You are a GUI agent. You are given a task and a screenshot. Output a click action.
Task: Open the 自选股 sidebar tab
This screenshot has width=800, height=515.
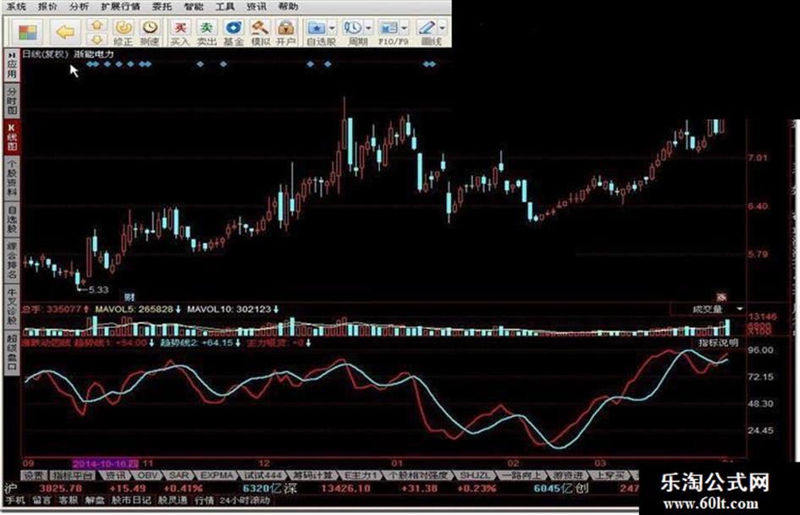pos(12,220)
